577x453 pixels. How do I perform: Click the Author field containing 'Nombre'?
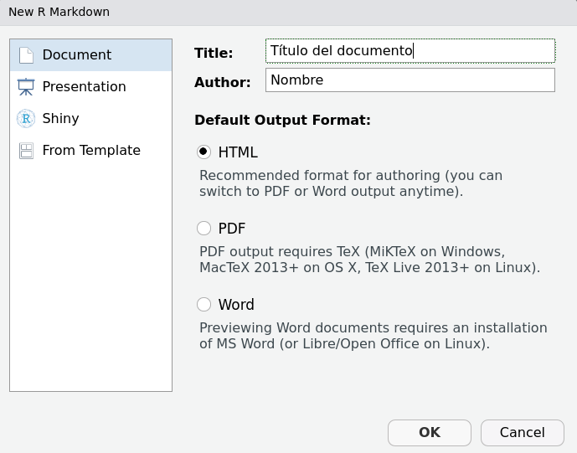[x=410, y=80]
